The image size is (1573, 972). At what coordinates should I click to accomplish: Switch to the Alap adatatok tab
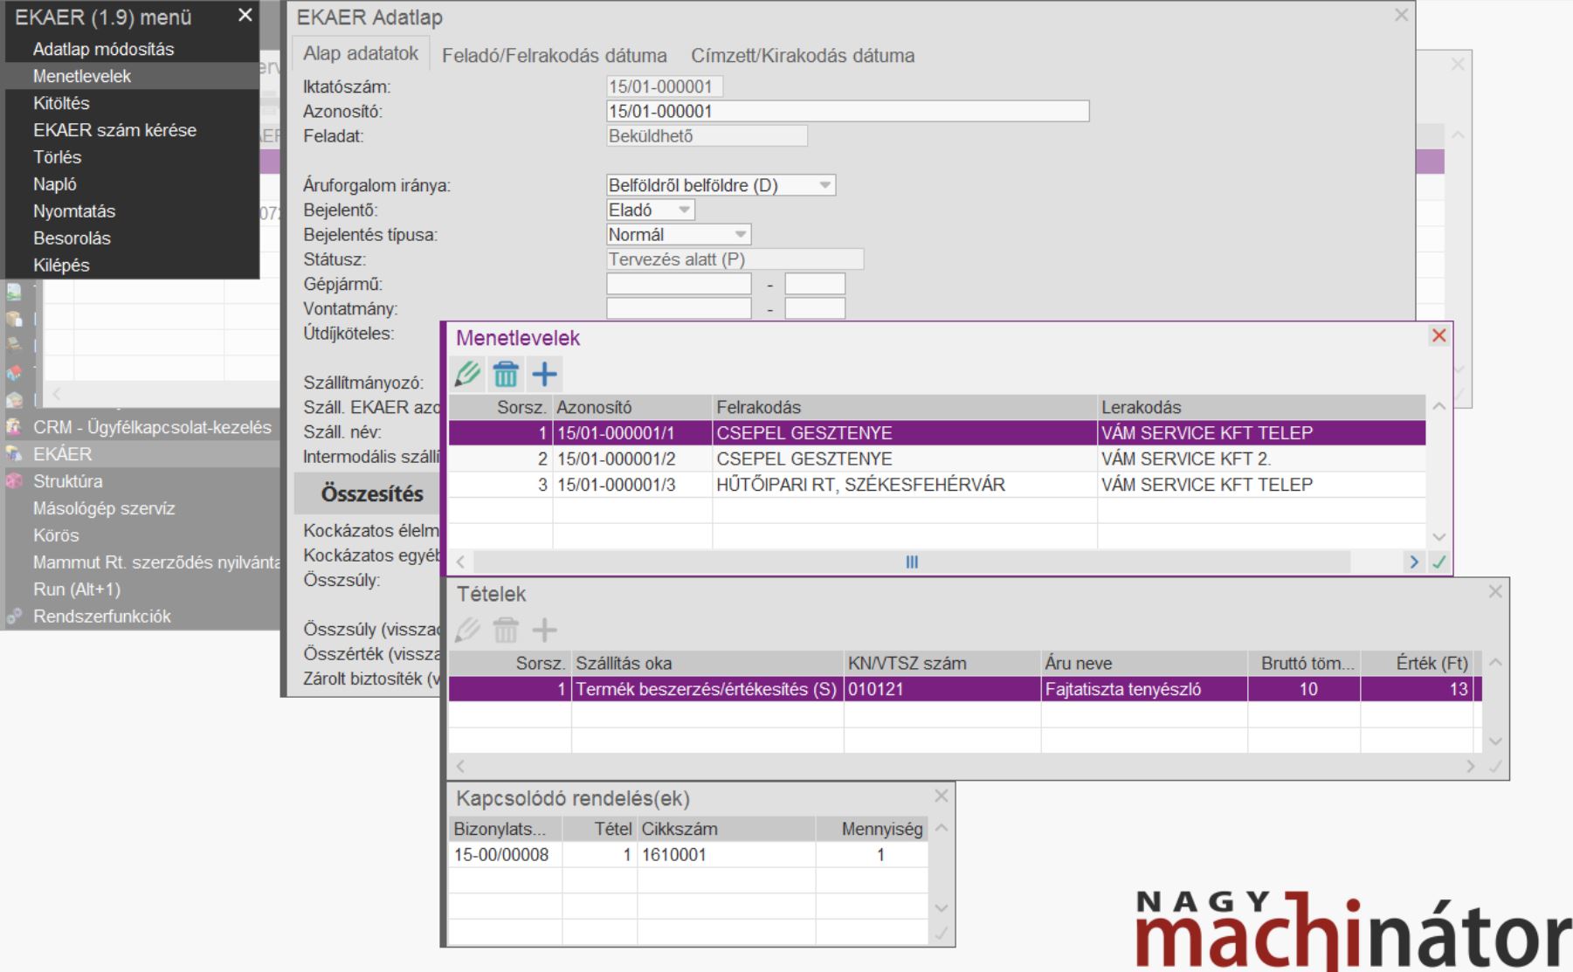361,53
